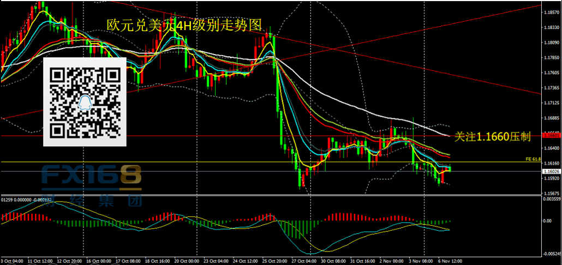
Task: Click the latest candlestick on the chart
Action: click(450, 169)
